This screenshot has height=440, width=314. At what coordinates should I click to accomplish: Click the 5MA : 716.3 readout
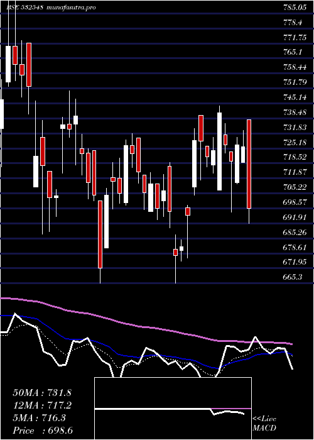[40, 418]
